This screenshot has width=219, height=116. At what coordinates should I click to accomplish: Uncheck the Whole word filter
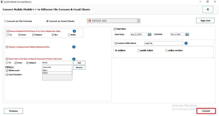pyautogui.click(x=7, y=71)
